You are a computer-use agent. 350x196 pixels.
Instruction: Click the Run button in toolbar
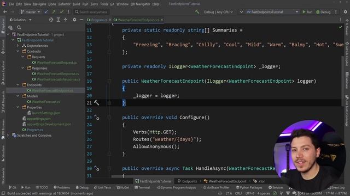pyautogui.click(x=307, y=12)
